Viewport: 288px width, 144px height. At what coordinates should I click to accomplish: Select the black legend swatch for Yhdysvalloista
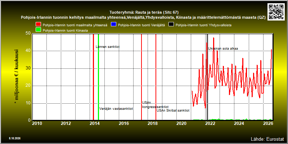pyautogui.click(x=171, y=25)
